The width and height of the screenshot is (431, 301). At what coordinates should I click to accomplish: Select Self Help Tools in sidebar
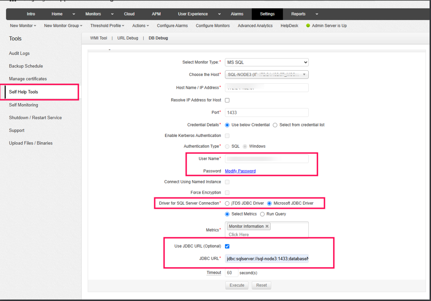[24, 92]
